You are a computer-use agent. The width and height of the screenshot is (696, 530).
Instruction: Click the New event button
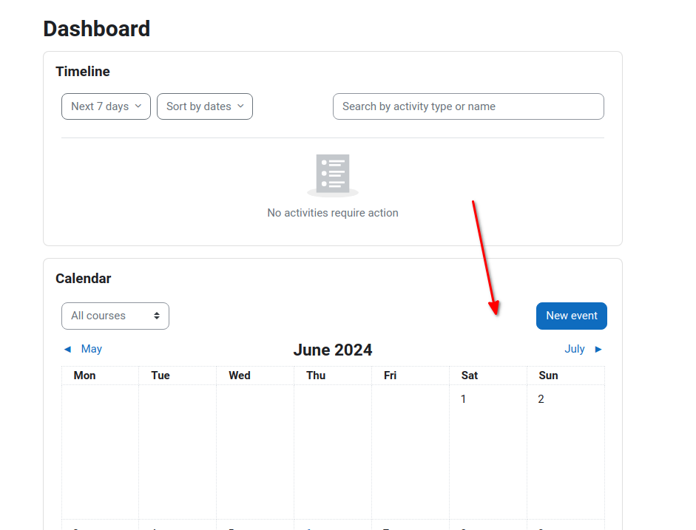click(x=571, y=316)
